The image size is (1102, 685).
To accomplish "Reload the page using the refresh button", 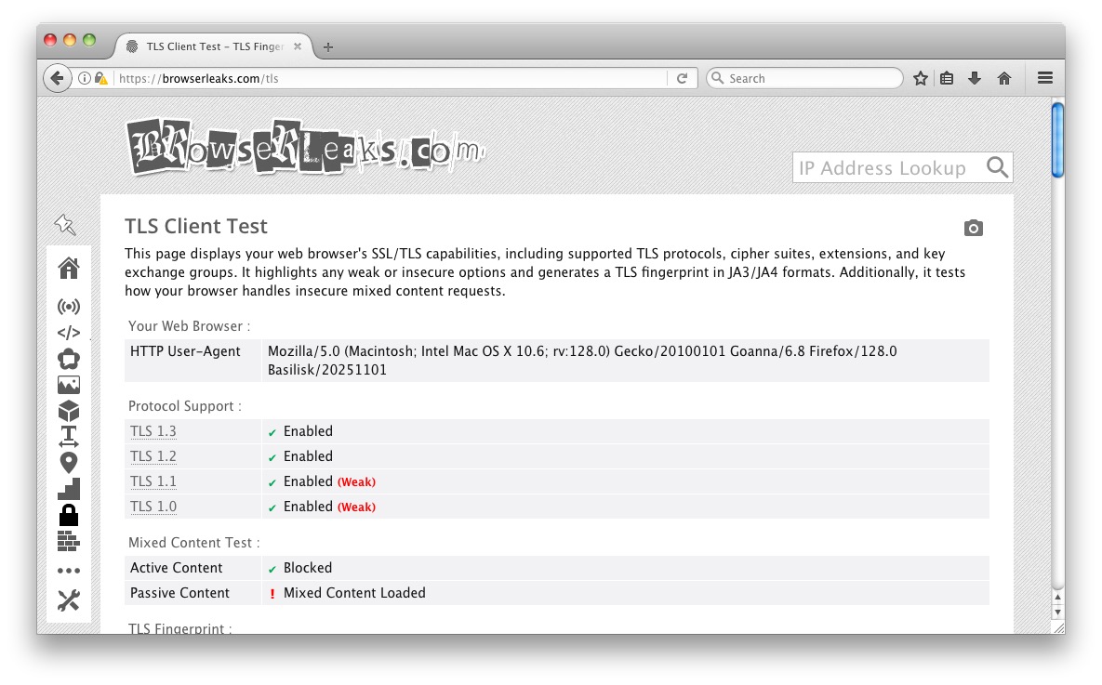I will tap(682, 78).
